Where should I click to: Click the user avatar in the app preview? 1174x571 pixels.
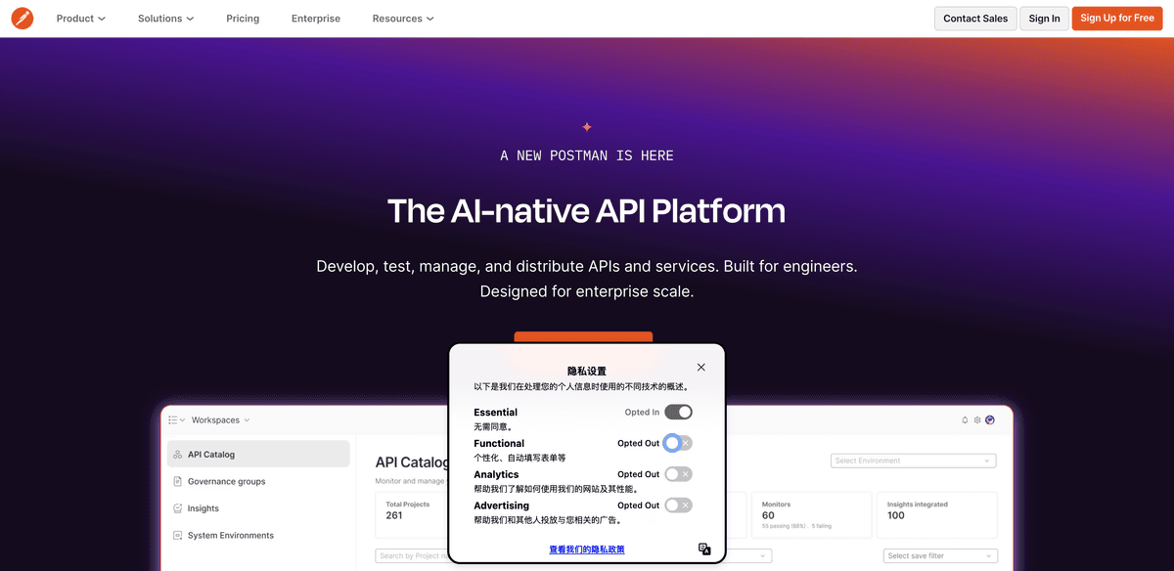(x=990, y=420)
